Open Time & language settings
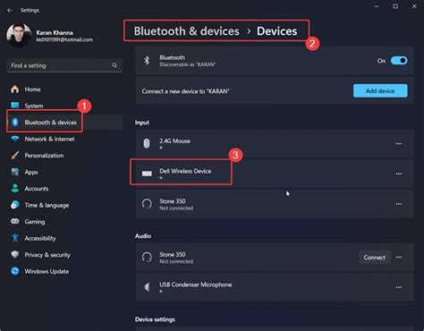The height and width of the screenshot is (331, 424). (64, 205)
